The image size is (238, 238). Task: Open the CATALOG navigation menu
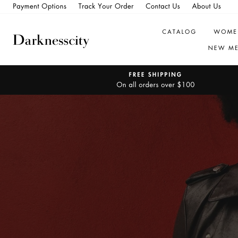[x=179, y=32]
